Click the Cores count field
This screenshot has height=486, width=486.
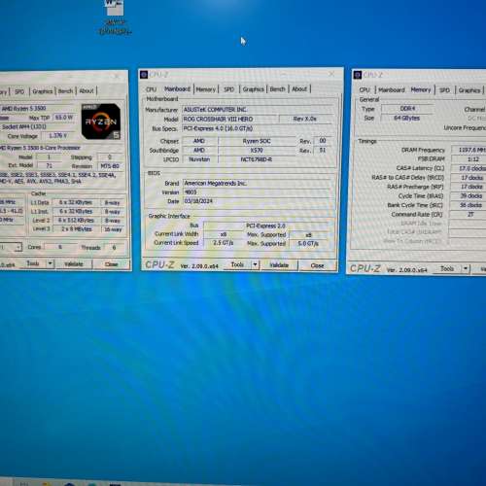point(59,247)
